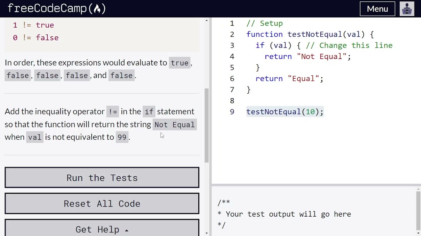This screenshot has width=421, height=236.
Task: Click line number 3 in gutter
Action: point(232,46)
